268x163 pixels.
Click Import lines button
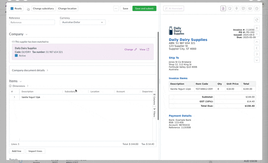(x=35, y=151)
